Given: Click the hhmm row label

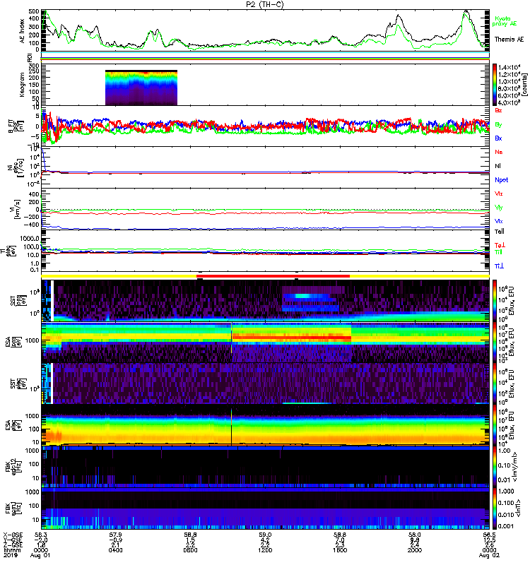Looking at the screenshot, I should pyautogui.click(x=12, y=550).
